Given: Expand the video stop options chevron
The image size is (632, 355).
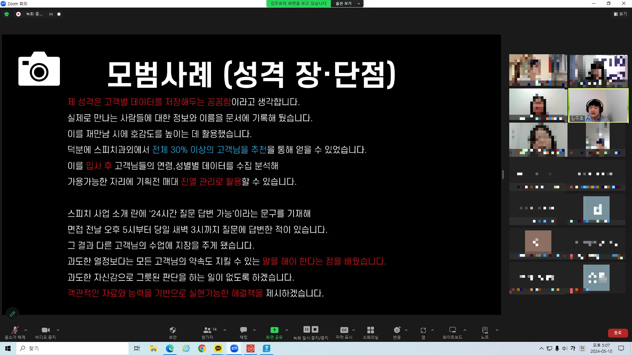Looking at the screenshot, I should pyautogui.click(x=58, y=331).
